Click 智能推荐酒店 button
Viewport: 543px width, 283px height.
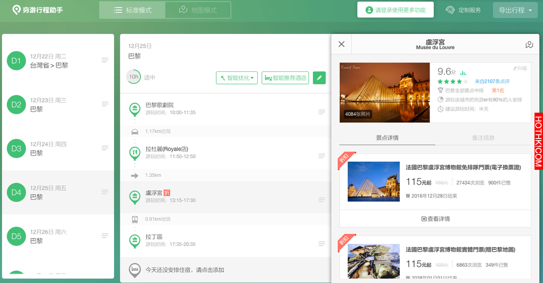point(285,78)
